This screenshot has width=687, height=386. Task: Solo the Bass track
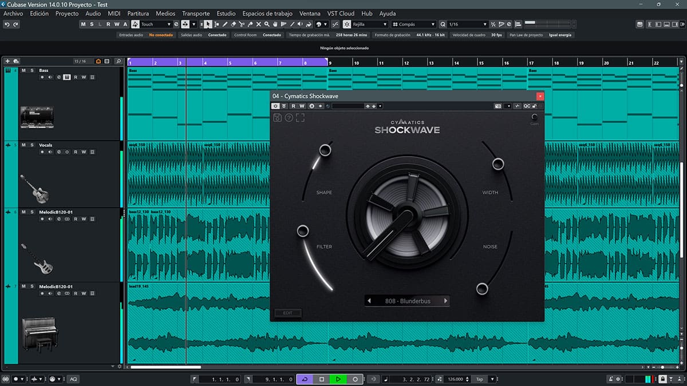point(32,70)
